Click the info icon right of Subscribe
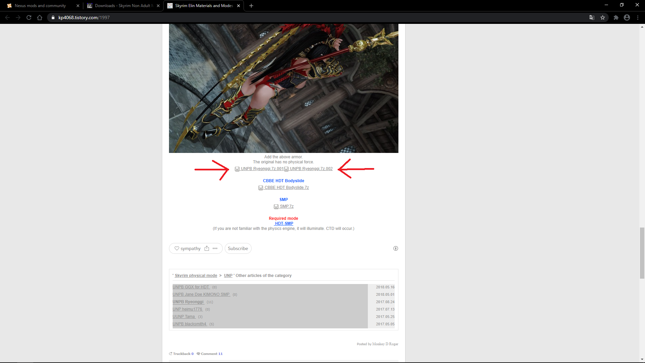The height and width of the screenshot is (363, 645). [396, 248]
